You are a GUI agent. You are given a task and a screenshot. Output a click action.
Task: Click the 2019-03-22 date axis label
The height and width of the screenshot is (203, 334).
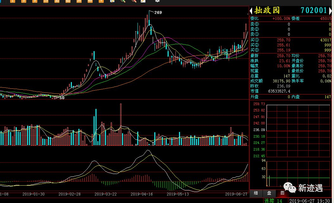click(105, 194)
